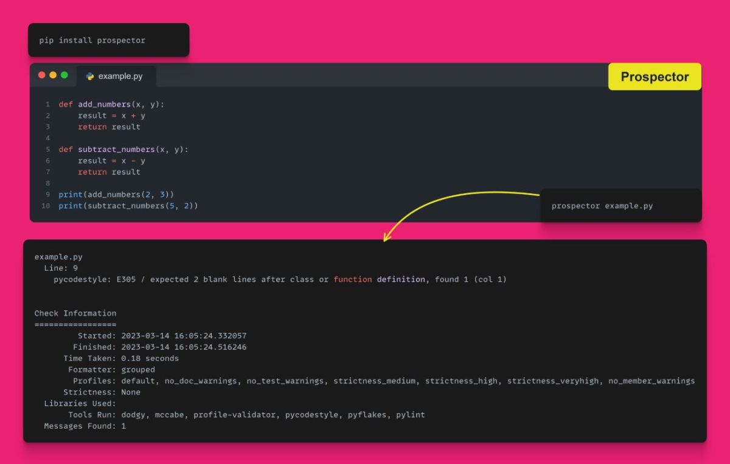Click line 7 'return result' in subtract_numbers
The width and height of the screenshot is (730, 464).
[x=109, y=172]
